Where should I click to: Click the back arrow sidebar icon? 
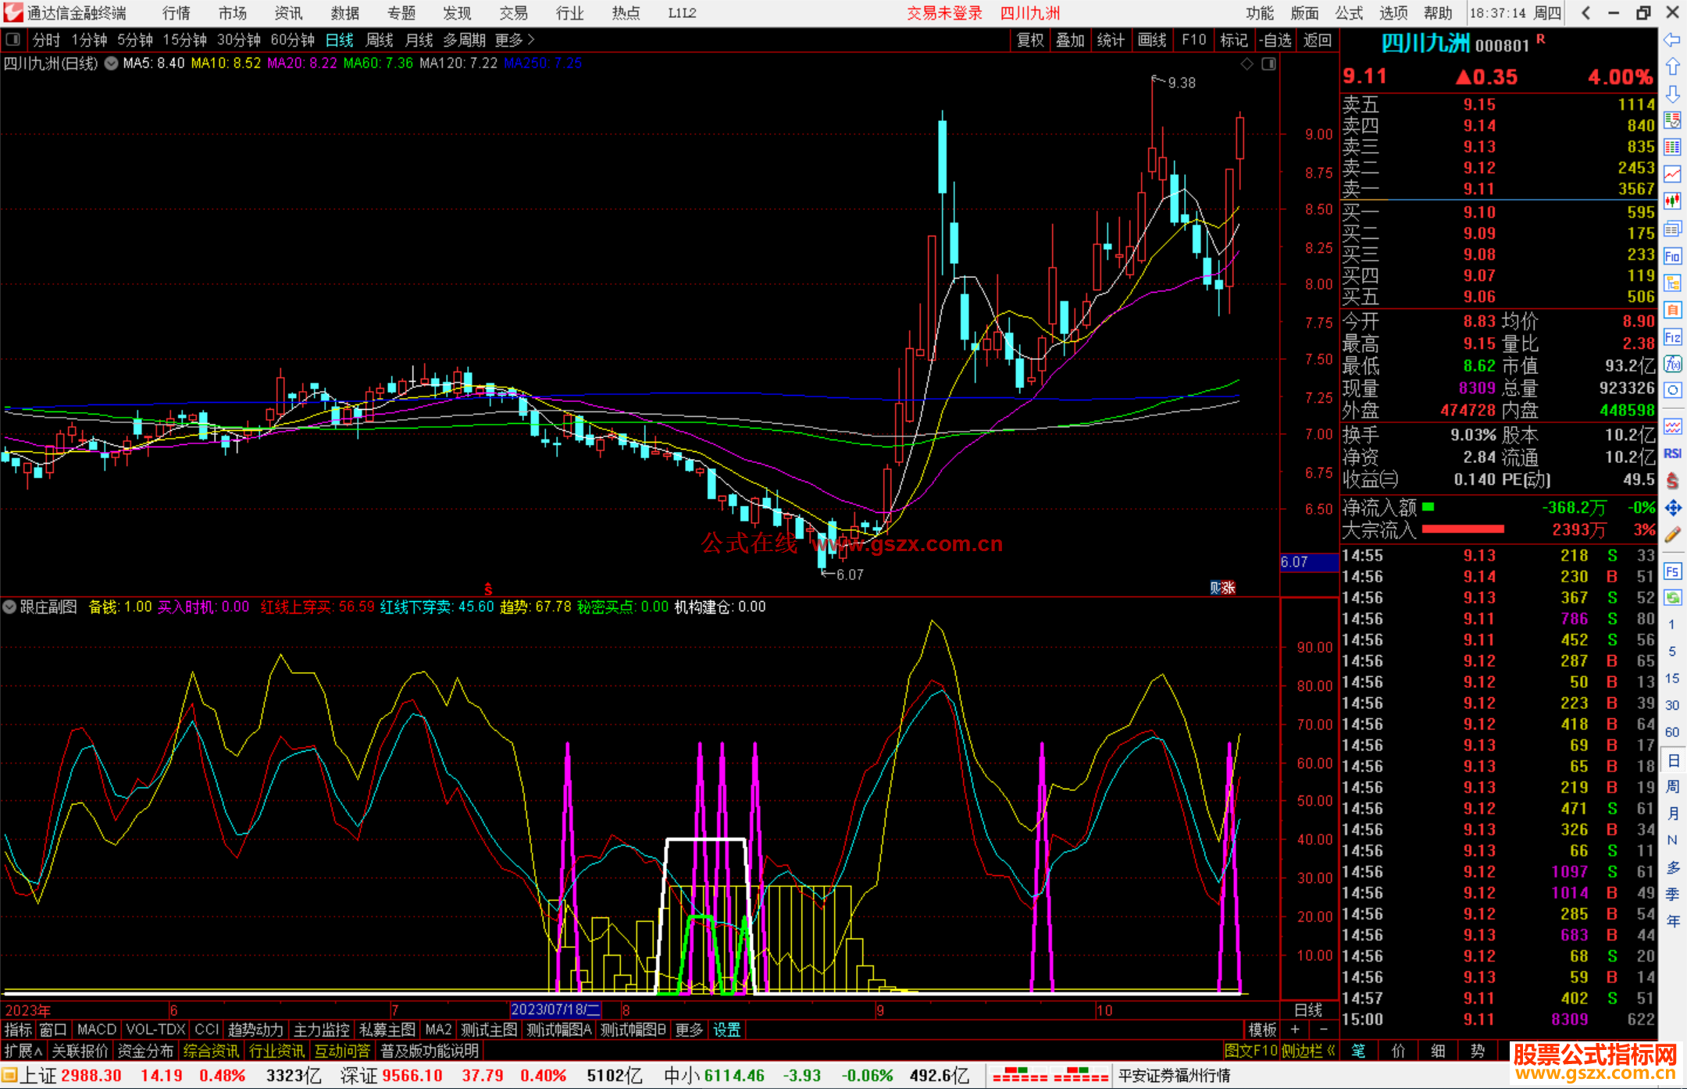1672,40
